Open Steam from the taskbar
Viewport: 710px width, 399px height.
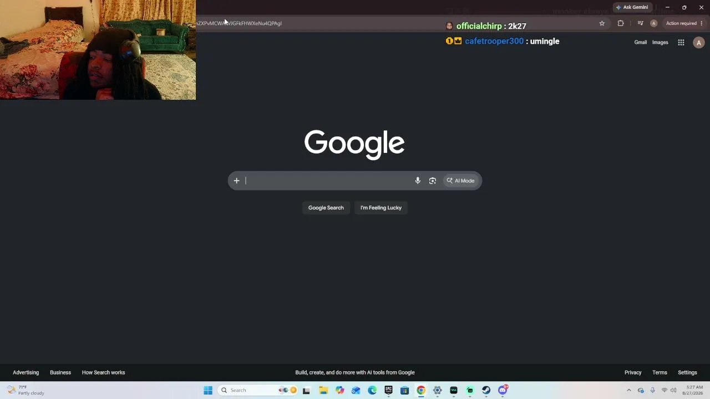pos(486,390)
